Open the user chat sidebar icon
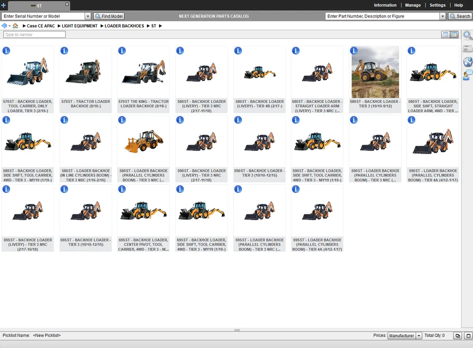This screenshot has width=473, height=348. (x=467, y=75)
